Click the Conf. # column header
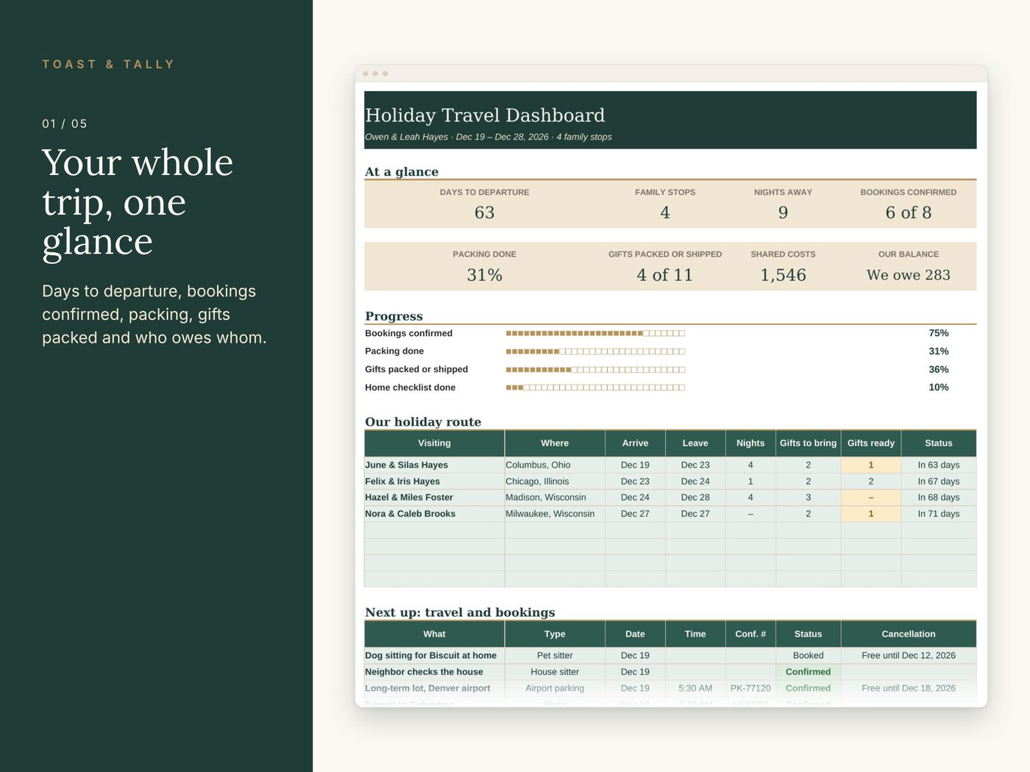 pyautogui.click(x=750, y=634)
